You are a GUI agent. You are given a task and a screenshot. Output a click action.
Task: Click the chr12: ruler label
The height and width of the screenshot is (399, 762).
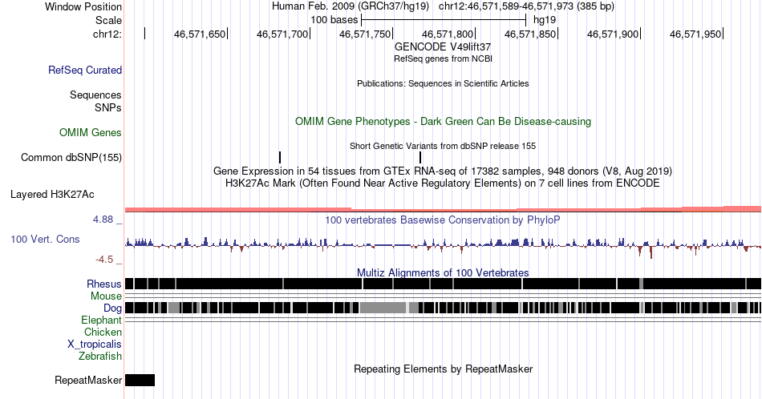click(107, 34)
